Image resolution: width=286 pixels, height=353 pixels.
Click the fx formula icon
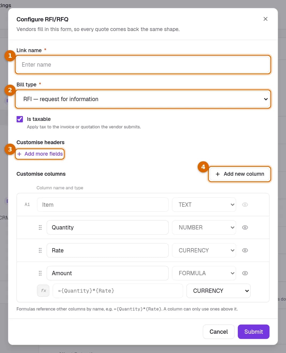tap(43, 291)
